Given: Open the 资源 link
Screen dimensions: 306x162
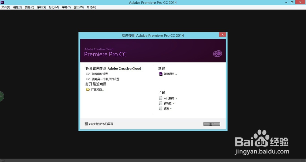Looking at the screenshot, I should pyautogui.click(x=166, y=108).
